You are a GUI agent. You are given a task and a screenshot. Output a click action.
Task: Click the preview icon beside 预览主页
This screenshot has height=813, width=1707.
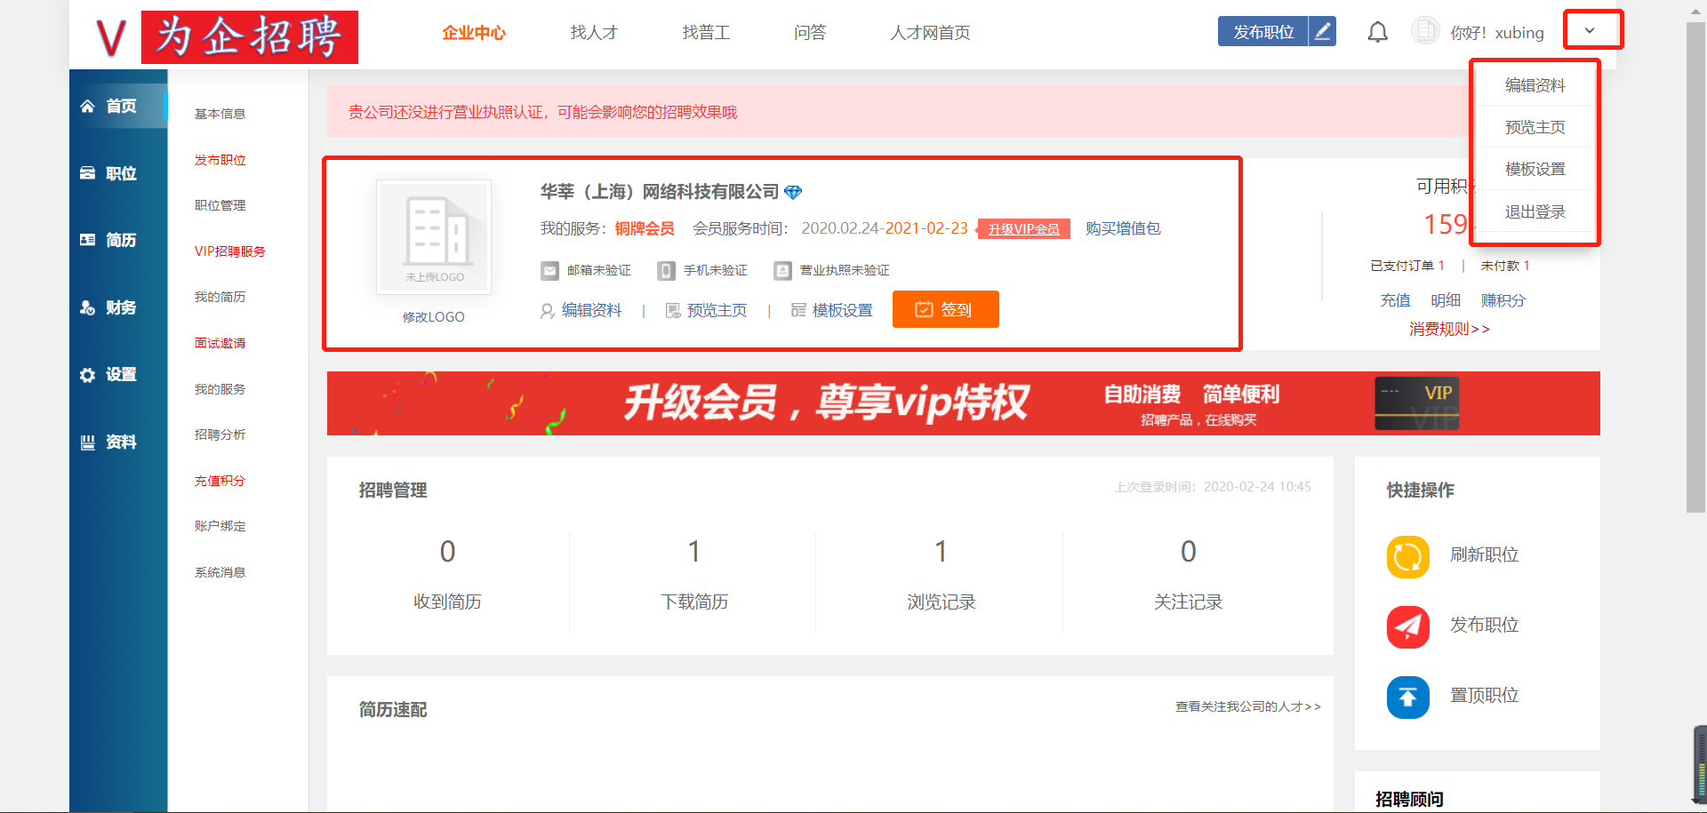(x=673, y=311)
